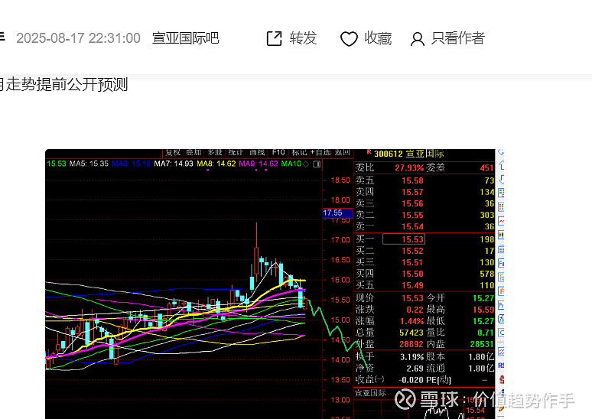Image resolution: width=592 pixels, height=419 pixels.
Task: Select the green MA10 label
Action: pos(291,164)
